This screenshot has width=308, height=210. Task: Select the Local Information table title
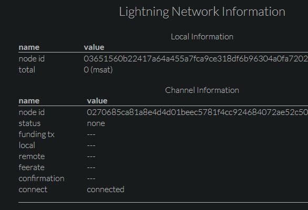point(202,37)
